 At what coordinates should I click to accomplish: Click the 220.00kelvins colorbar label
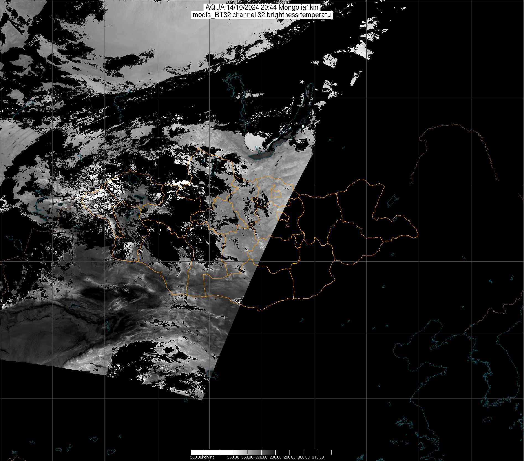(x=202, y=457)
